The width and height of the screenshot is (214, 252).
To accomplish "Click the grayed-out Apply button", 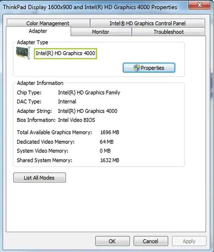I will (x=189, y=241).
